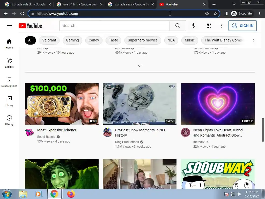The height and width of the screenshot is (199, 265).
Task: Open the Beast Reacts channel name
Action: tap(46, 137)
